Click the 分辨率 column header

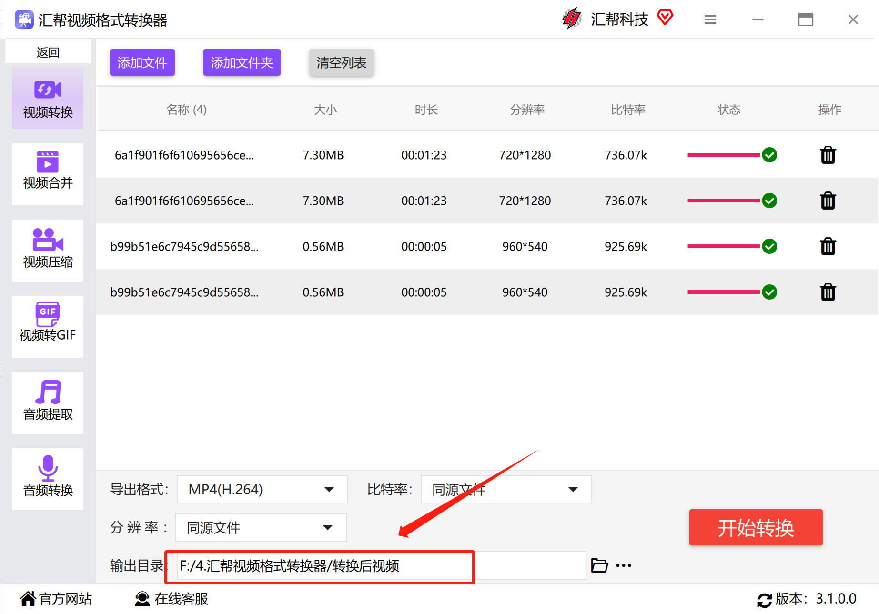coord(527,110)
